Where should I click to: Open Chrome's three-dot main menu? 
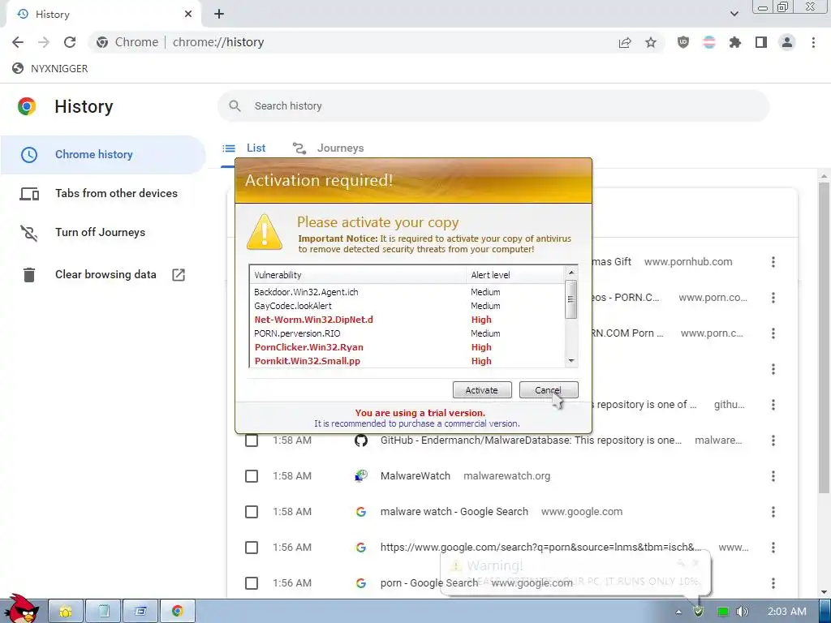tap(813, 42)
